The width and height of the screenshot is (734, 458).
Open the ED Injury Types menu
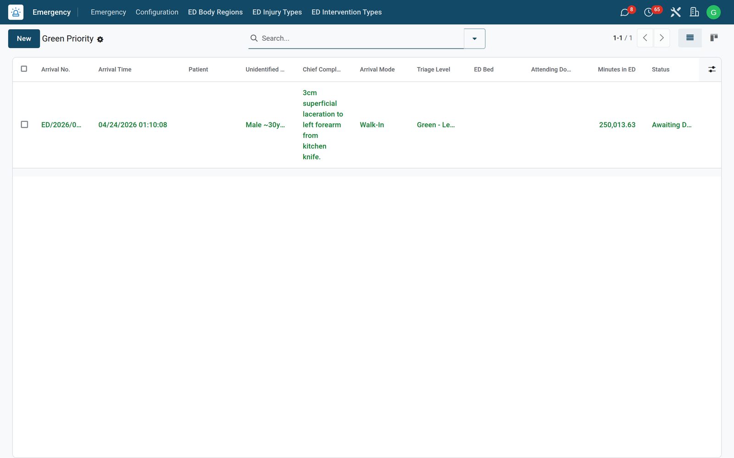[x=277, y=12]
